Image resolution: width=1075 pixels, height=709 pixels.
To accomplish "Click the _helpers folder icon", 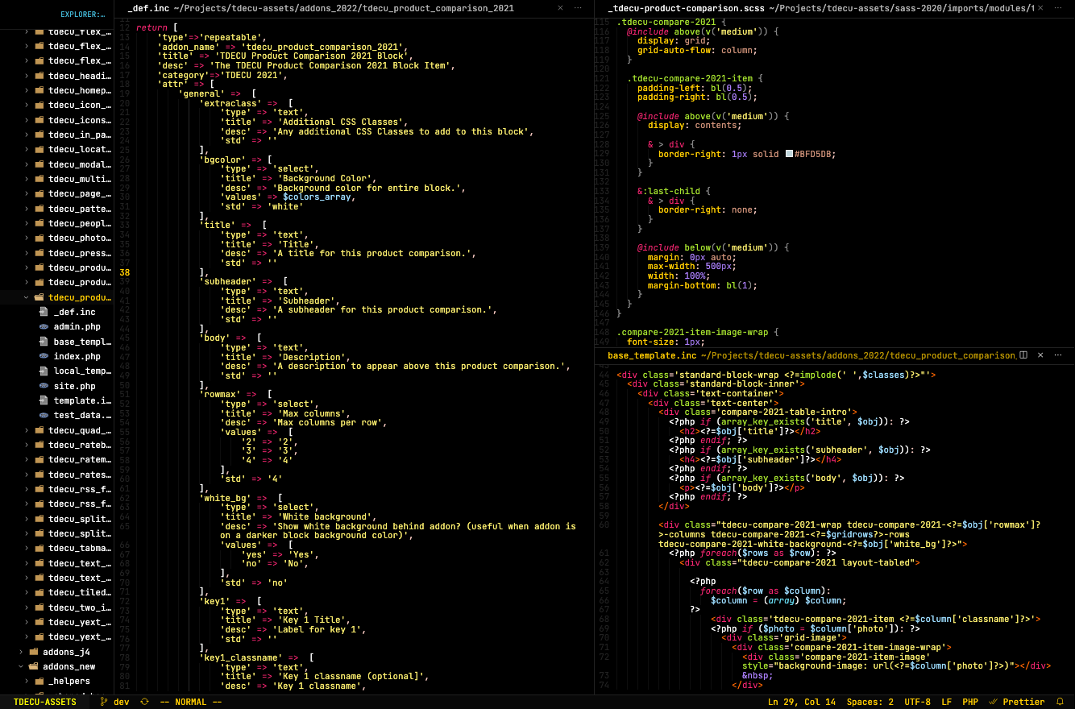I will 39,681.
